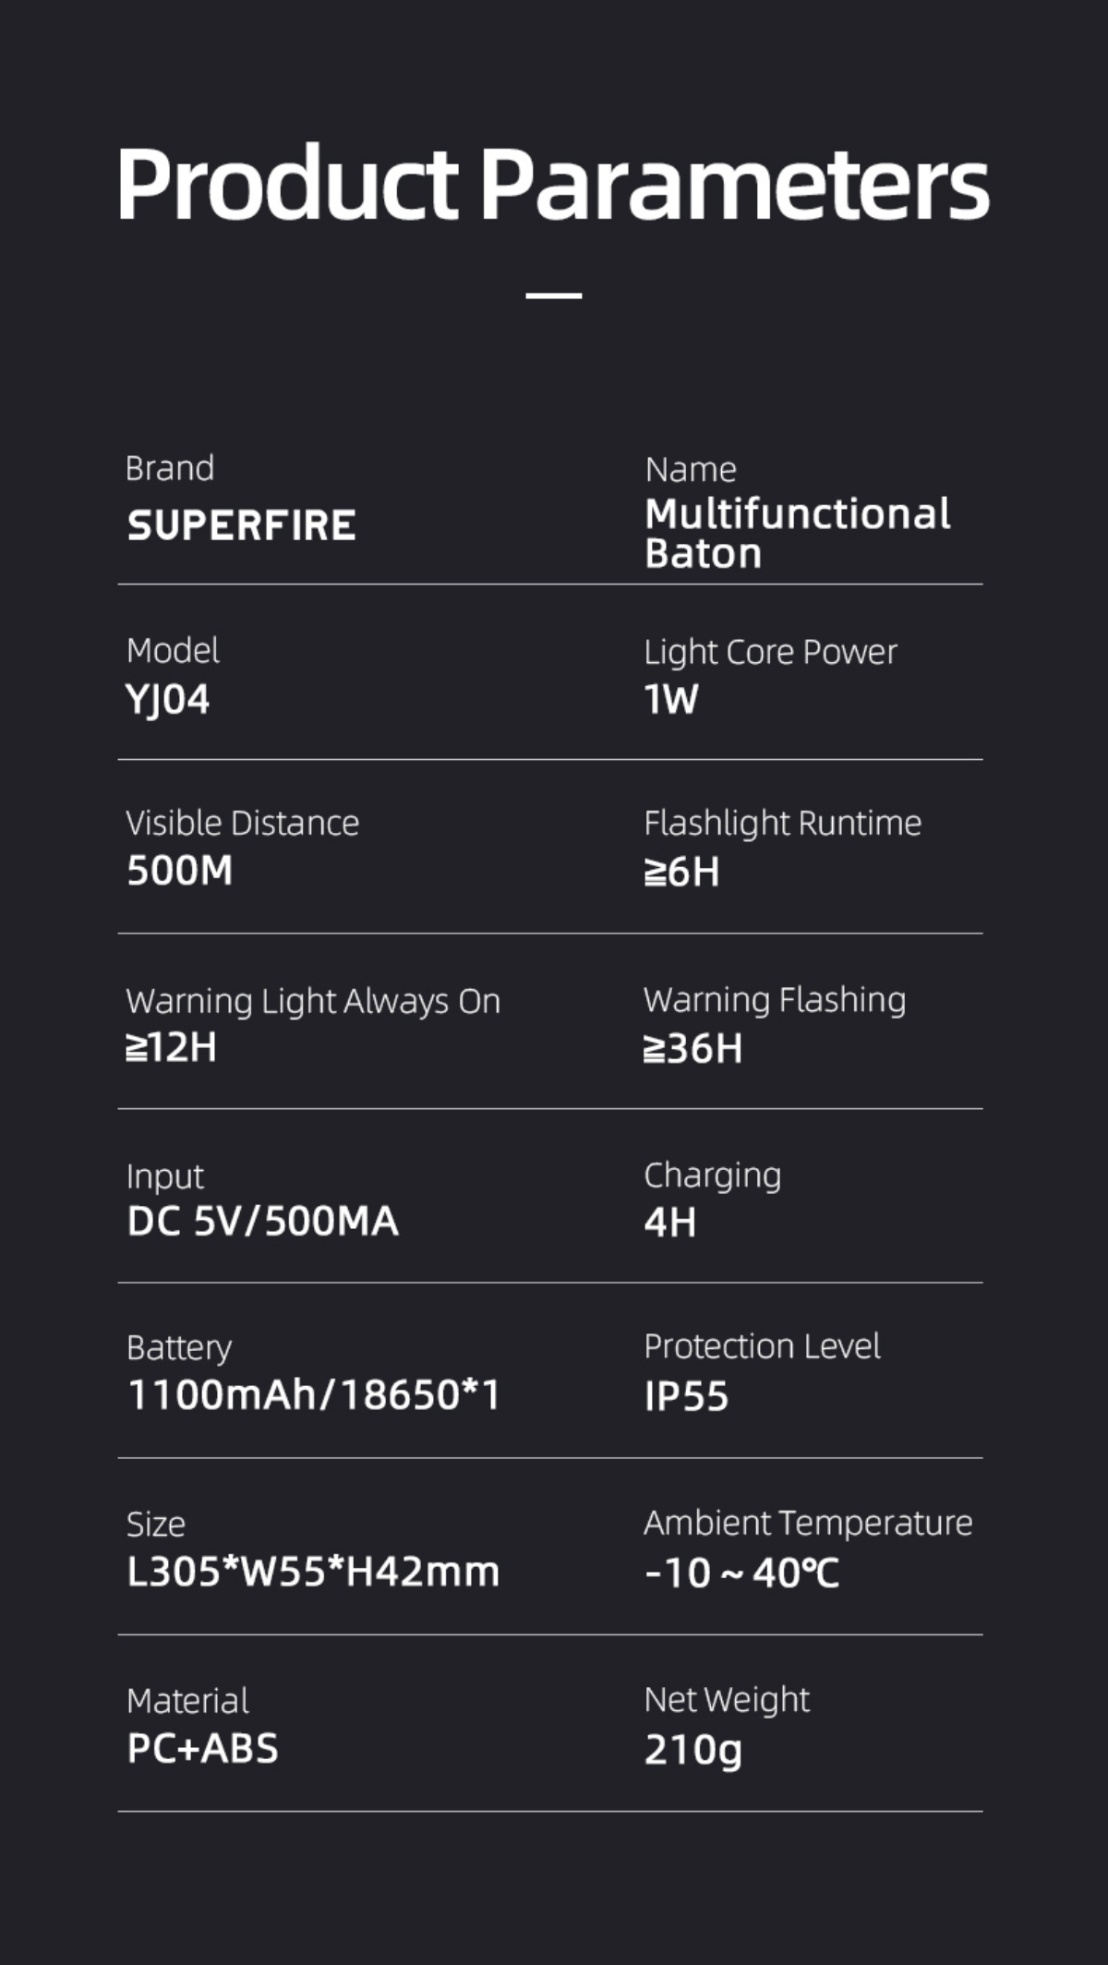This screenshot has width=1108, height=1965.
Task: Click the Flashlight Runtime label
Action: pos(782,823)
